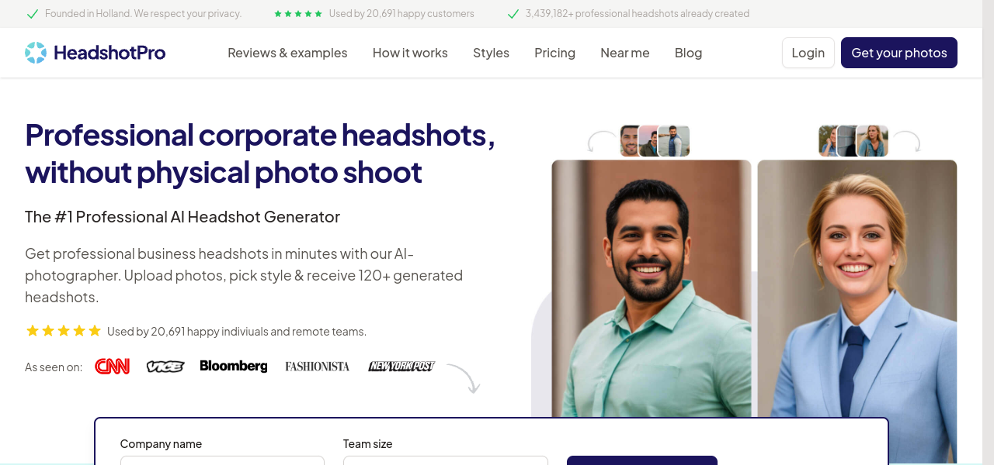
Task: Click the Fashionista logo
Action: 317,367
